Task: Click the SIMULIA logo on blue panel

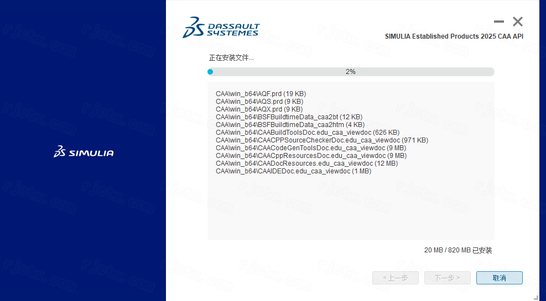Action: coord(84,152)
